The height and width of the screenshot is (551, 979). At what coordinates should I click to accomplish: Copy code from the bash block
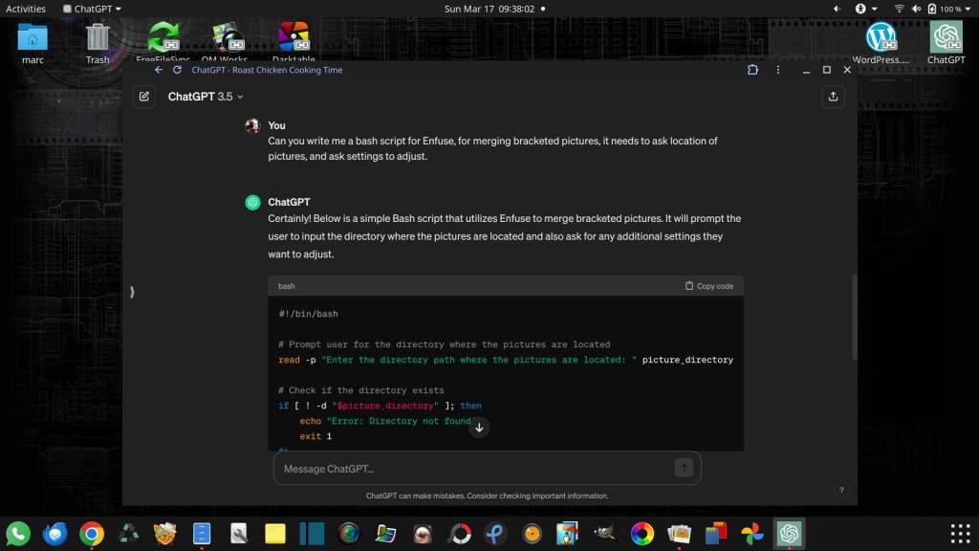tap(709, 285)
